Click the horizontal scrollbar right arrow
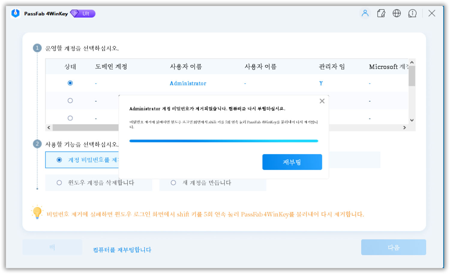The height and width of the screenshot is (274, 450). [x=404, y=127]
